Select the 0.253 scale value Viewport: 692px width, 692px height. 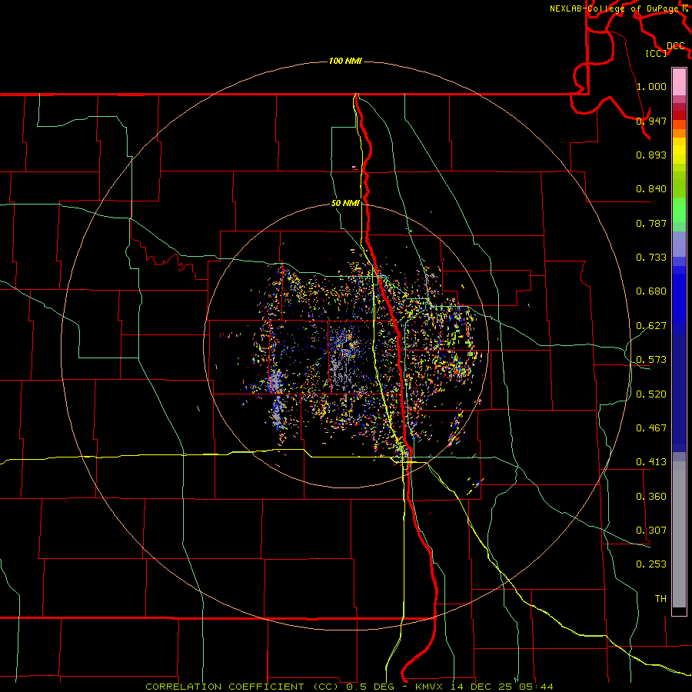coord(651,564)
